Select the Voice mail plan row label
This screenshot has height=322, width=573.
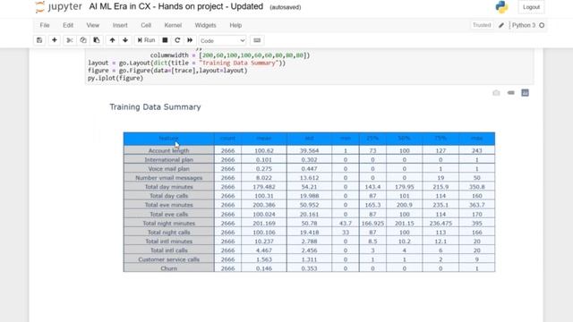[169, 169]
